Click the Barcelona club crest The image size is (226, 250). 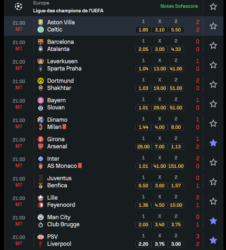[x=41, y=42]
